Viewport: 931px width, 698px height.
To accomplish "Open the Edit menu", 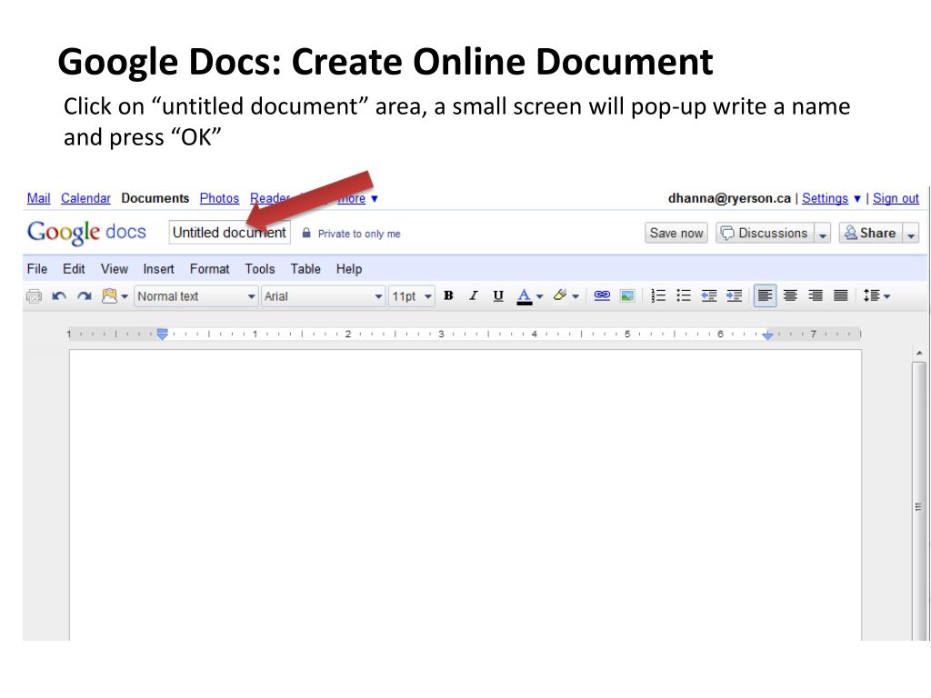I will point(74,269).
